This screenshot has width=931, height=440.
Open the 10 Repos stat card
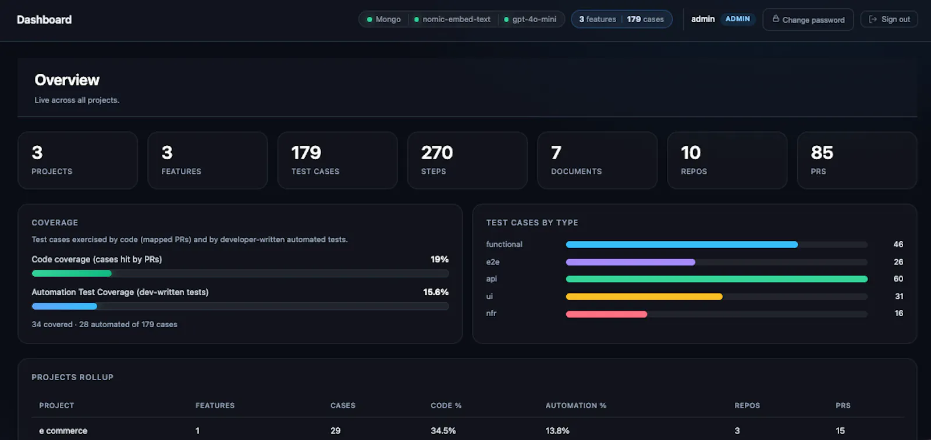[x=727, y=160]
